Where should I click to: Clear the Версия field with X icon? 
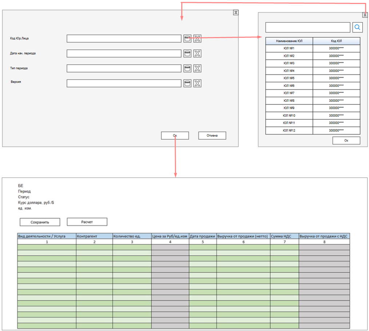click(197, 83)
